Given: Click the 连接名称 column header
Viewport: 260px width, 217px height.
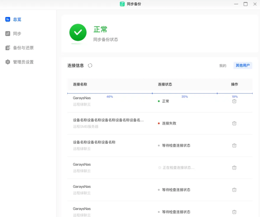Looking at the screenshot, I should (80, 84).
